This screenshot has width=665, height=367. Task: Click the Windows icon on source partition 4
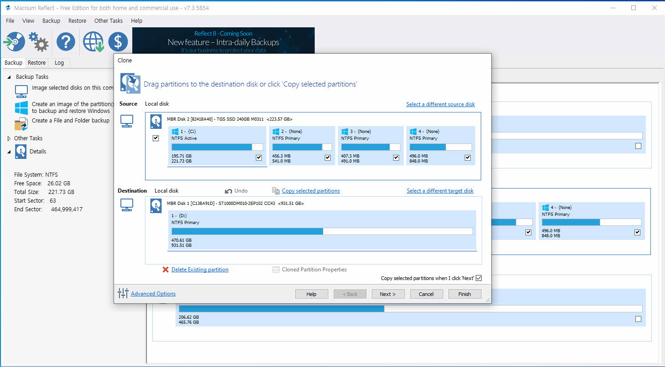pos(413,131)
